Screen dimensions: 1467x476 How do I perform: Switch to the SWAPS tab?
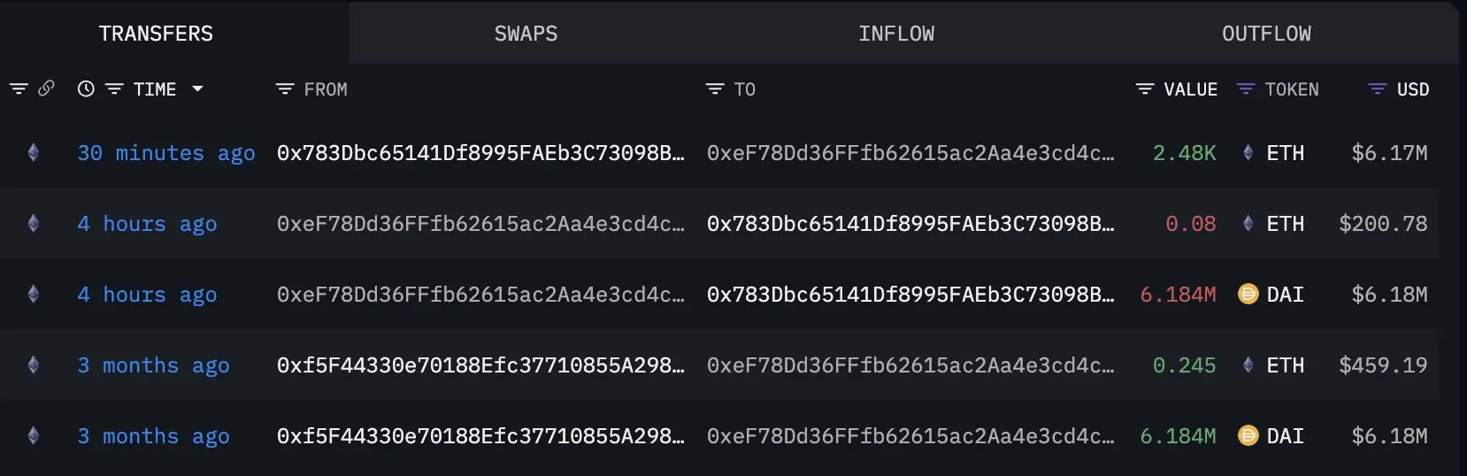click(x=526, y=34)
